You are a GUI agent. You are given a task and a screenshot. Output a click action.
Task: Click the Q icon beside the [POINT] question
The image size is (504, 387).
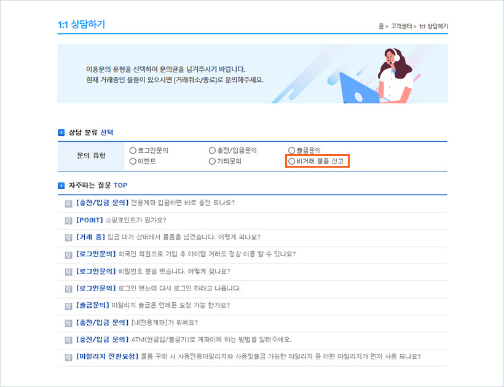point(68,220)
